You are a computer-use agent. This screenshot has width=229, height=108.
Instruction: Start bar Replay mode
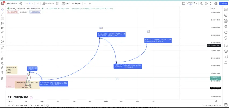76,3
